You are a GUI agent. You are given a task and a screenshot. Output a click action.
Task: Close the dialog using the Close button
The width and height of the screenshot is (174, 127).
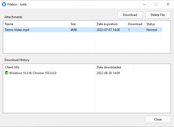click(158, 119)
